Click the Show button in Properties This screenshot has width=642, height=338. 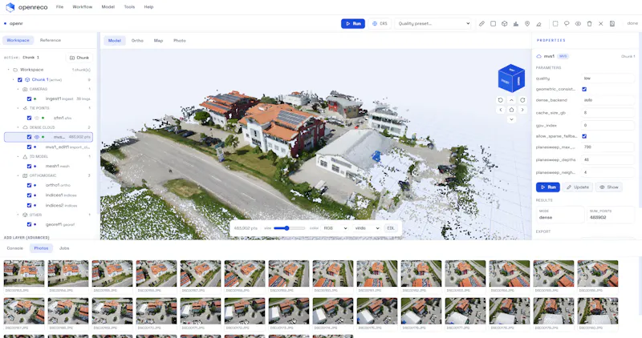coord(609,187)
